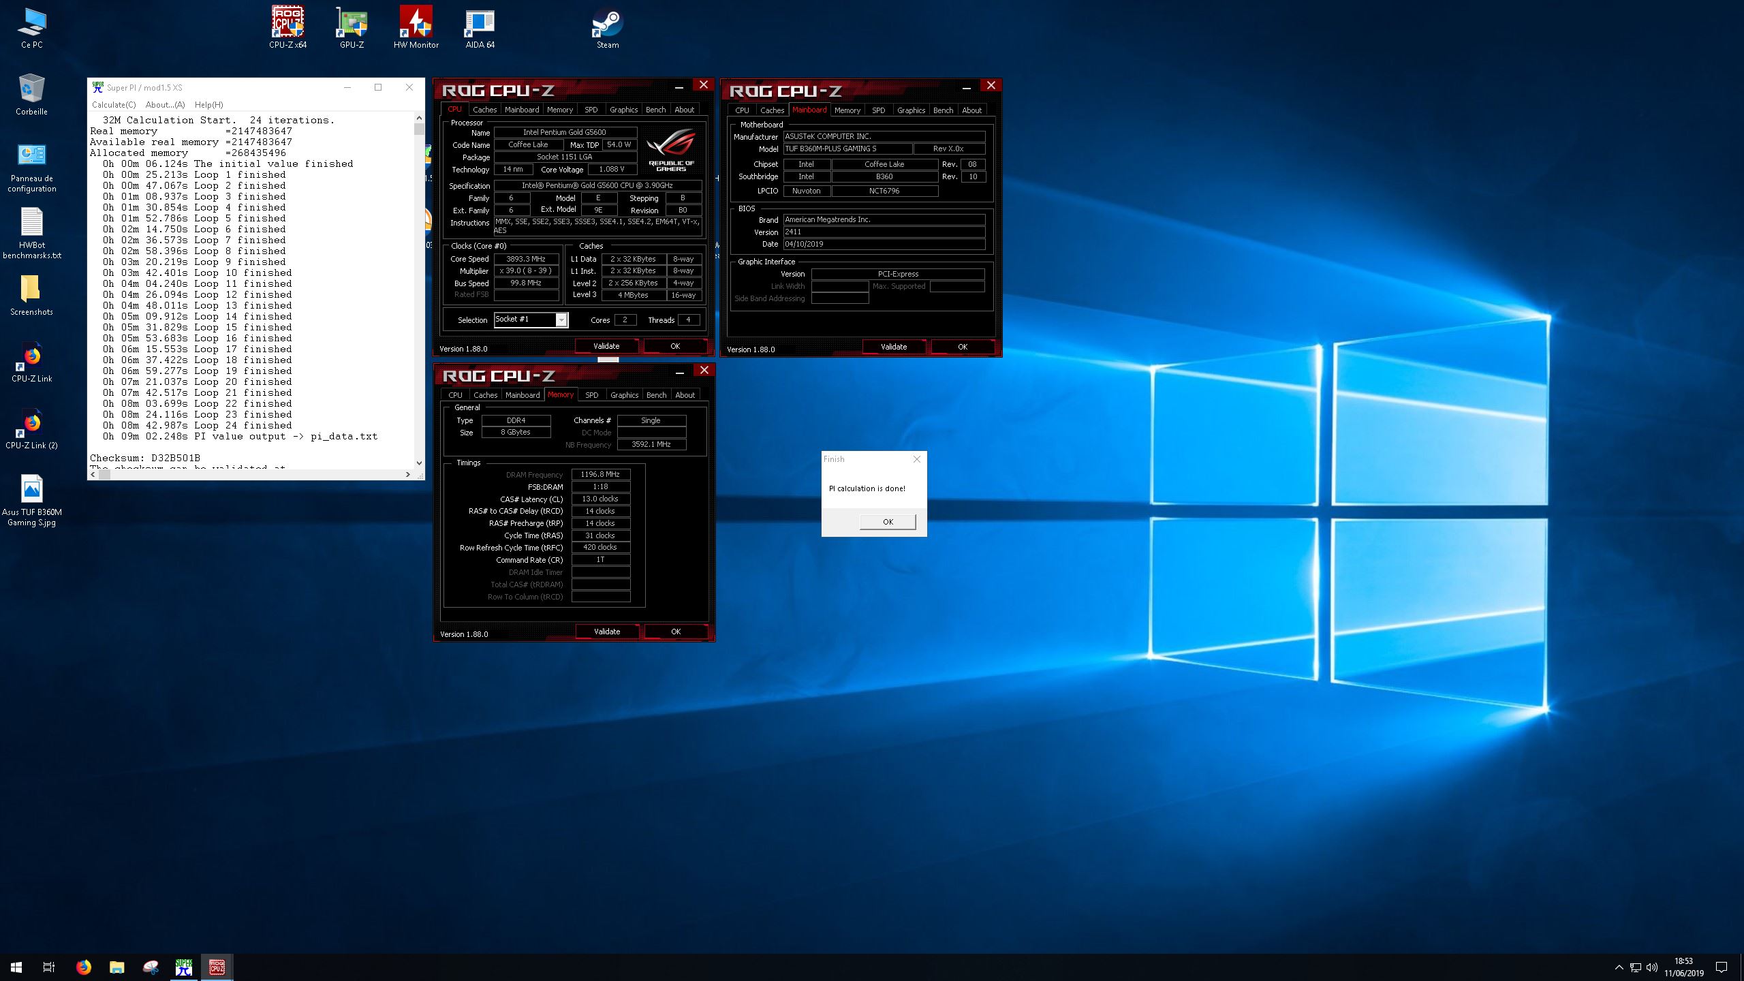Switch to Super PI taskbar icon

(x=183, y=967)
